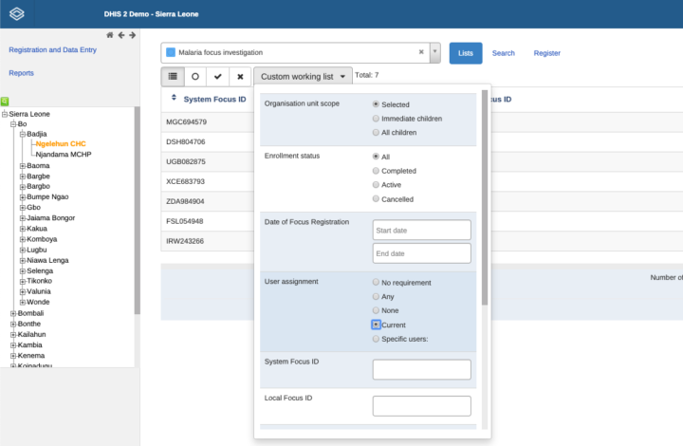The image size is (683, 446).
Task: Expand the Bargbe tree node
Action: tap(23, 177)
